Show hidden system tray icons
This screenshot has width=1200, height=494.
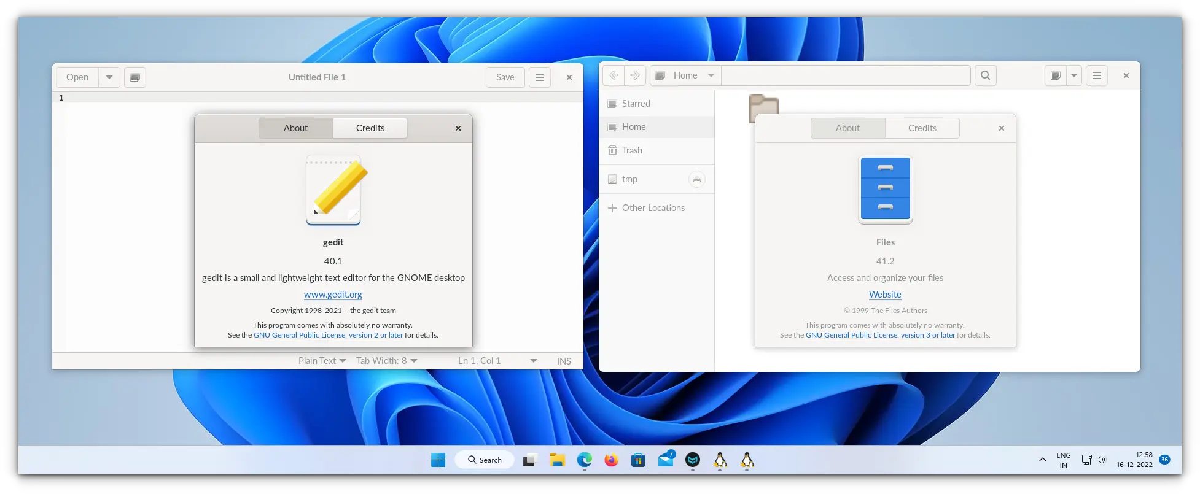tap(1042, 460)
